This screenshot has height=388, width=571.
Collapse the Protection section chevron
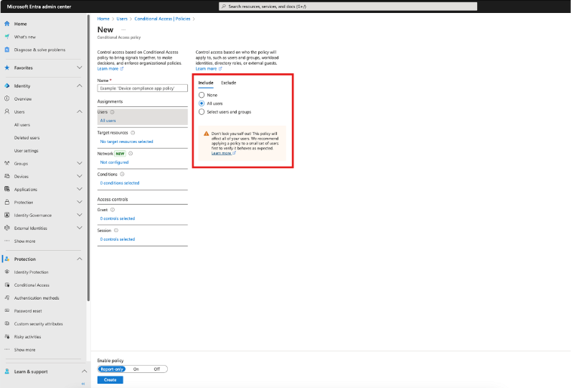click(80, 259)
